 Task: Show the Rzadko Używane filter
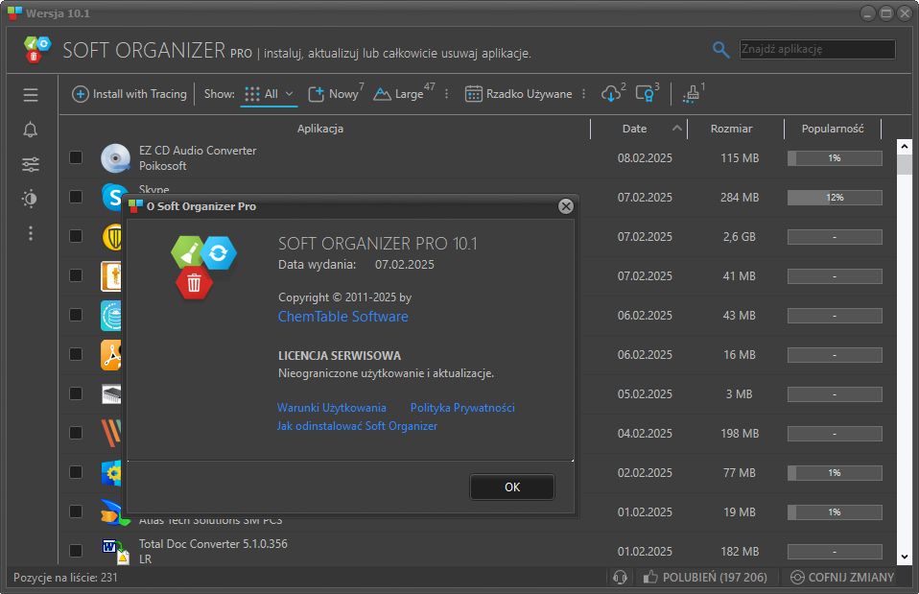(518, 94)
